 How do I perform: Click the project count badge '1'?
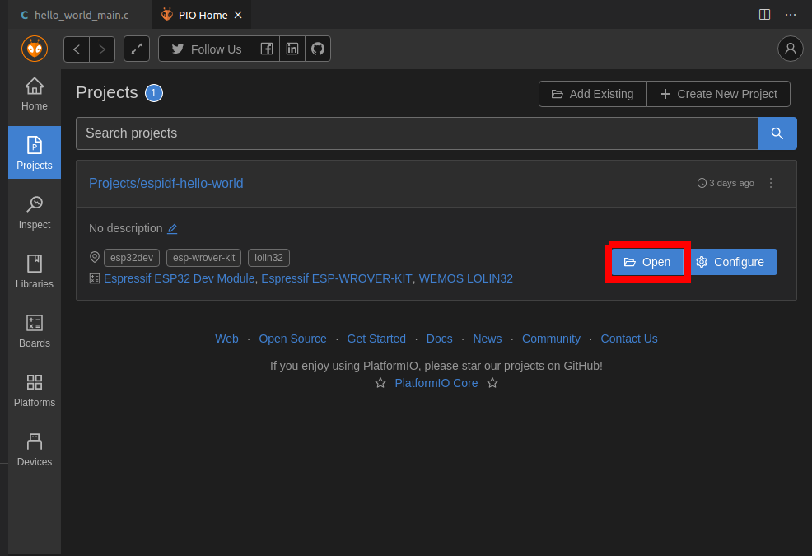click(154, 93)
